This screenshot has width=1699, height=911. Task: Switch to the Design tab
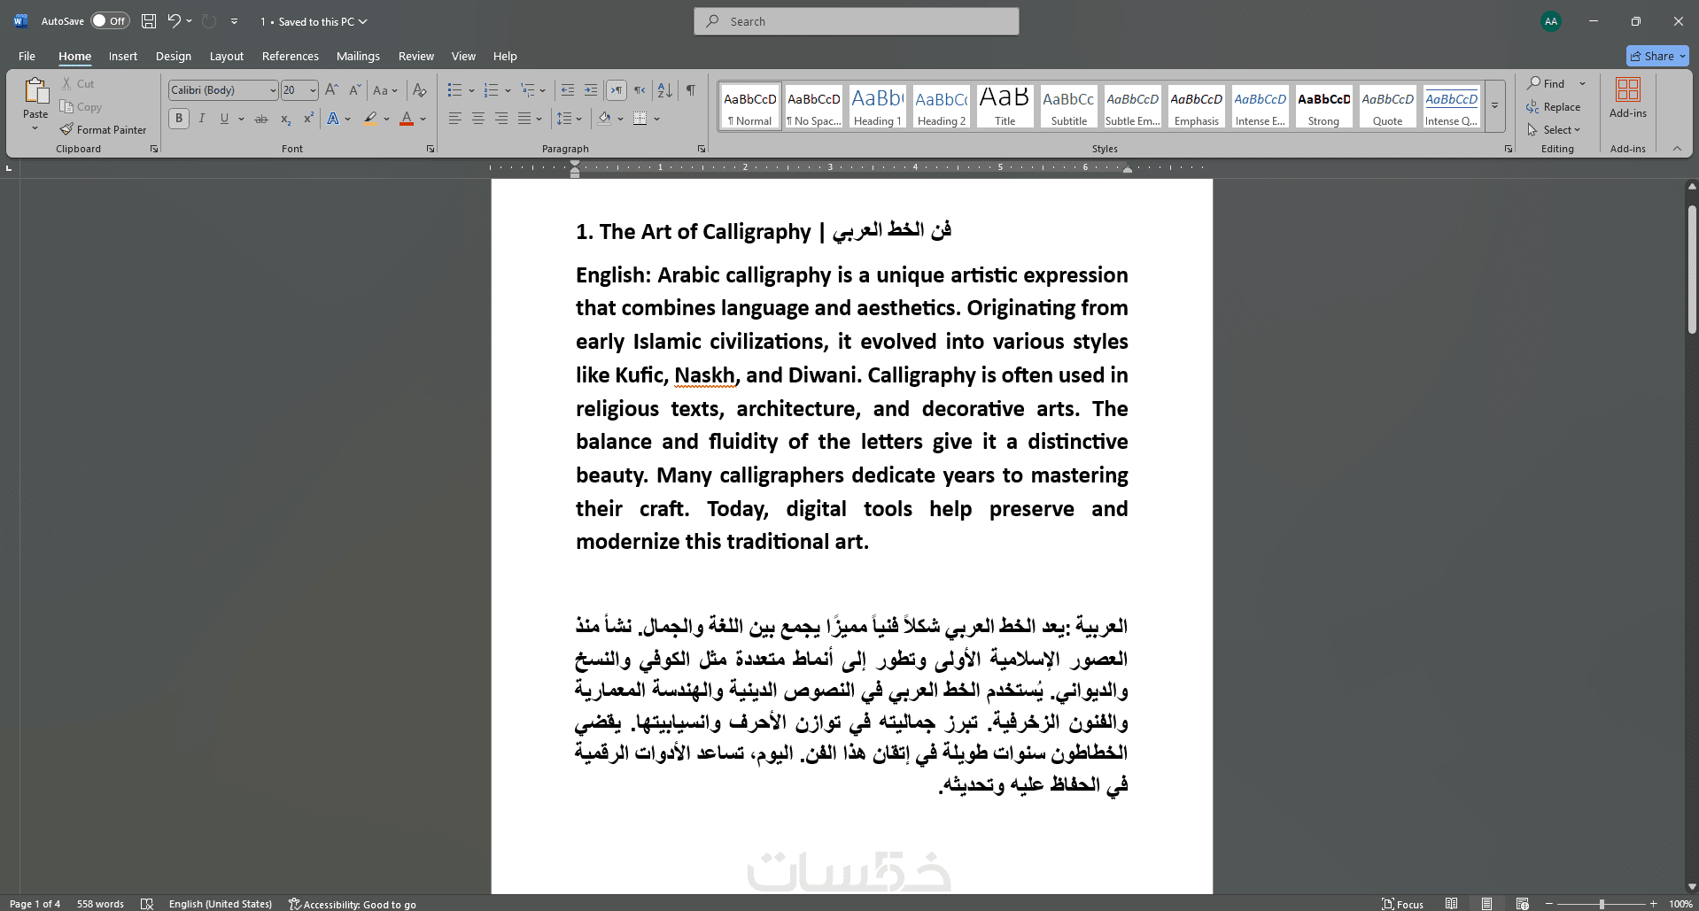(x=174, y=56)
